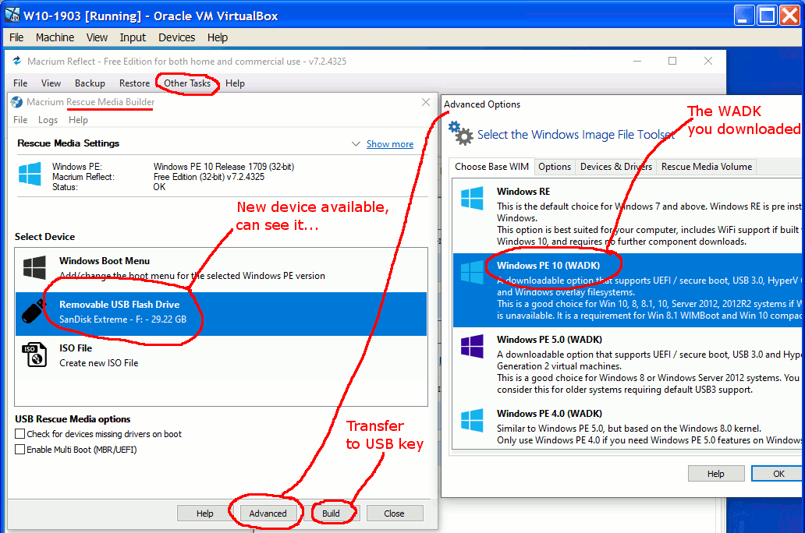Open the VirtualBox File menu
The image size is (805, 533).
pos(16,37)
